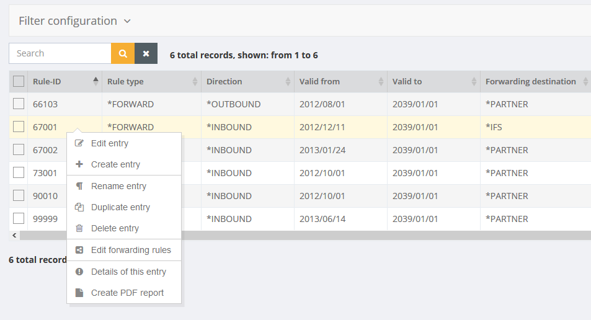Toggle the select-all checkbox in table header
The height and width of the screenshot is (320, 591).
[x=19, y=81]
